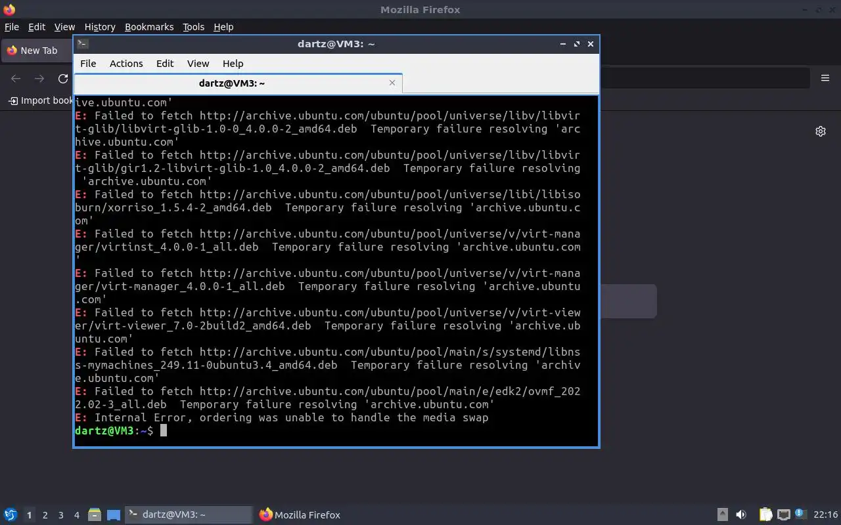Click the libnss-mymachines_249.11-0ubuntu3.4 error line
Viewport: 841px width, 525px height.
328,365
